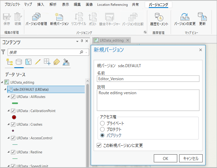Open the Location Referencing ribbon tab
Viewport: 217px width, 168px height.
(x=112, y=5)
